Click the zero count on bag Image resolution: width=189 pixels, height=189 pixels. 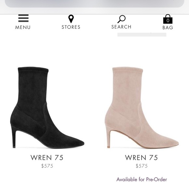pos(168,21)
